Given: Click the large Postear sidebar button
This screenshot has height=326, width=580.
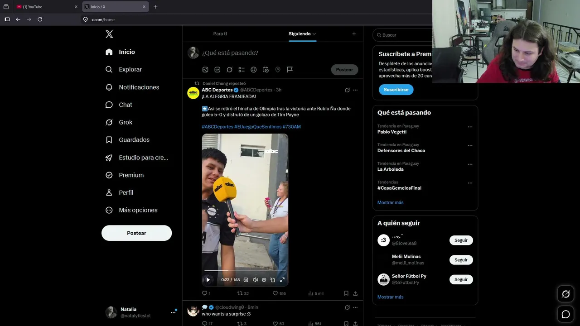Looking at the screenshot, I should [136, 233].
